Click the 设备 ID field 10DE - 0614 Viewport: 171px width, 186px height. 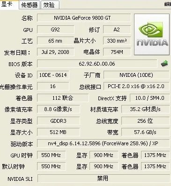coord(53,75)
